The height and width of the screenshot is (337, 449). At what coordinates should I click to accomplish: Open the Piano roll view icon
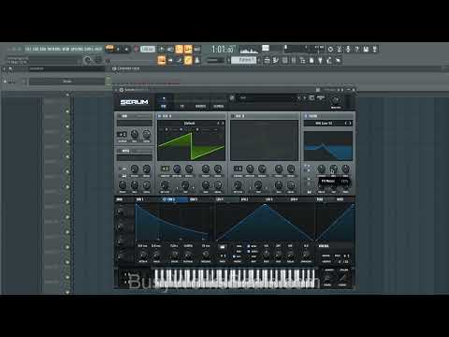276,60
